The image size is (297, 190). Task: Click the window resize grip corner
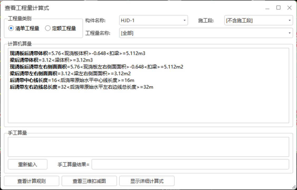294,187
